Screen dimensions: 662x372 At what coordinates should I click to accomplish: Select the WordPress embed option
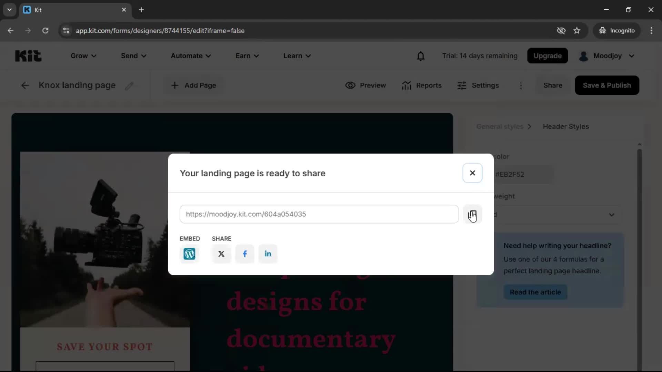[189, 254]
